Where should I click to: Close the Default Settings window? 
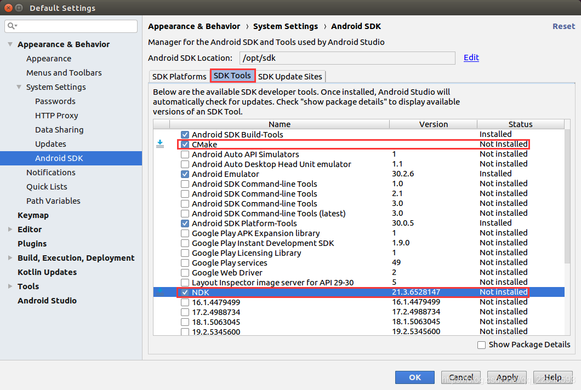pos(8,8)
